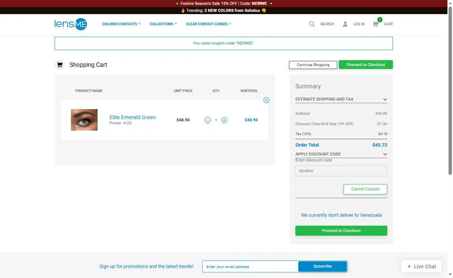The height and width of the screenshot is (278, 453).
Task: Open the cart icon in header
Action: click(376, 24)
